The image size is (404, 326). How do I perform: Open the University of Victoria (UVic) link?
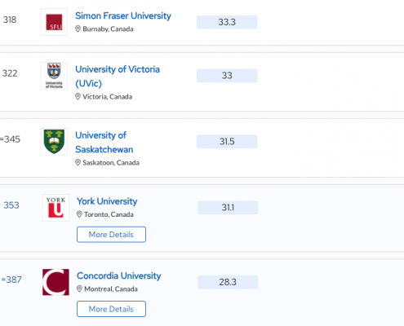click(x=118, y=77)
